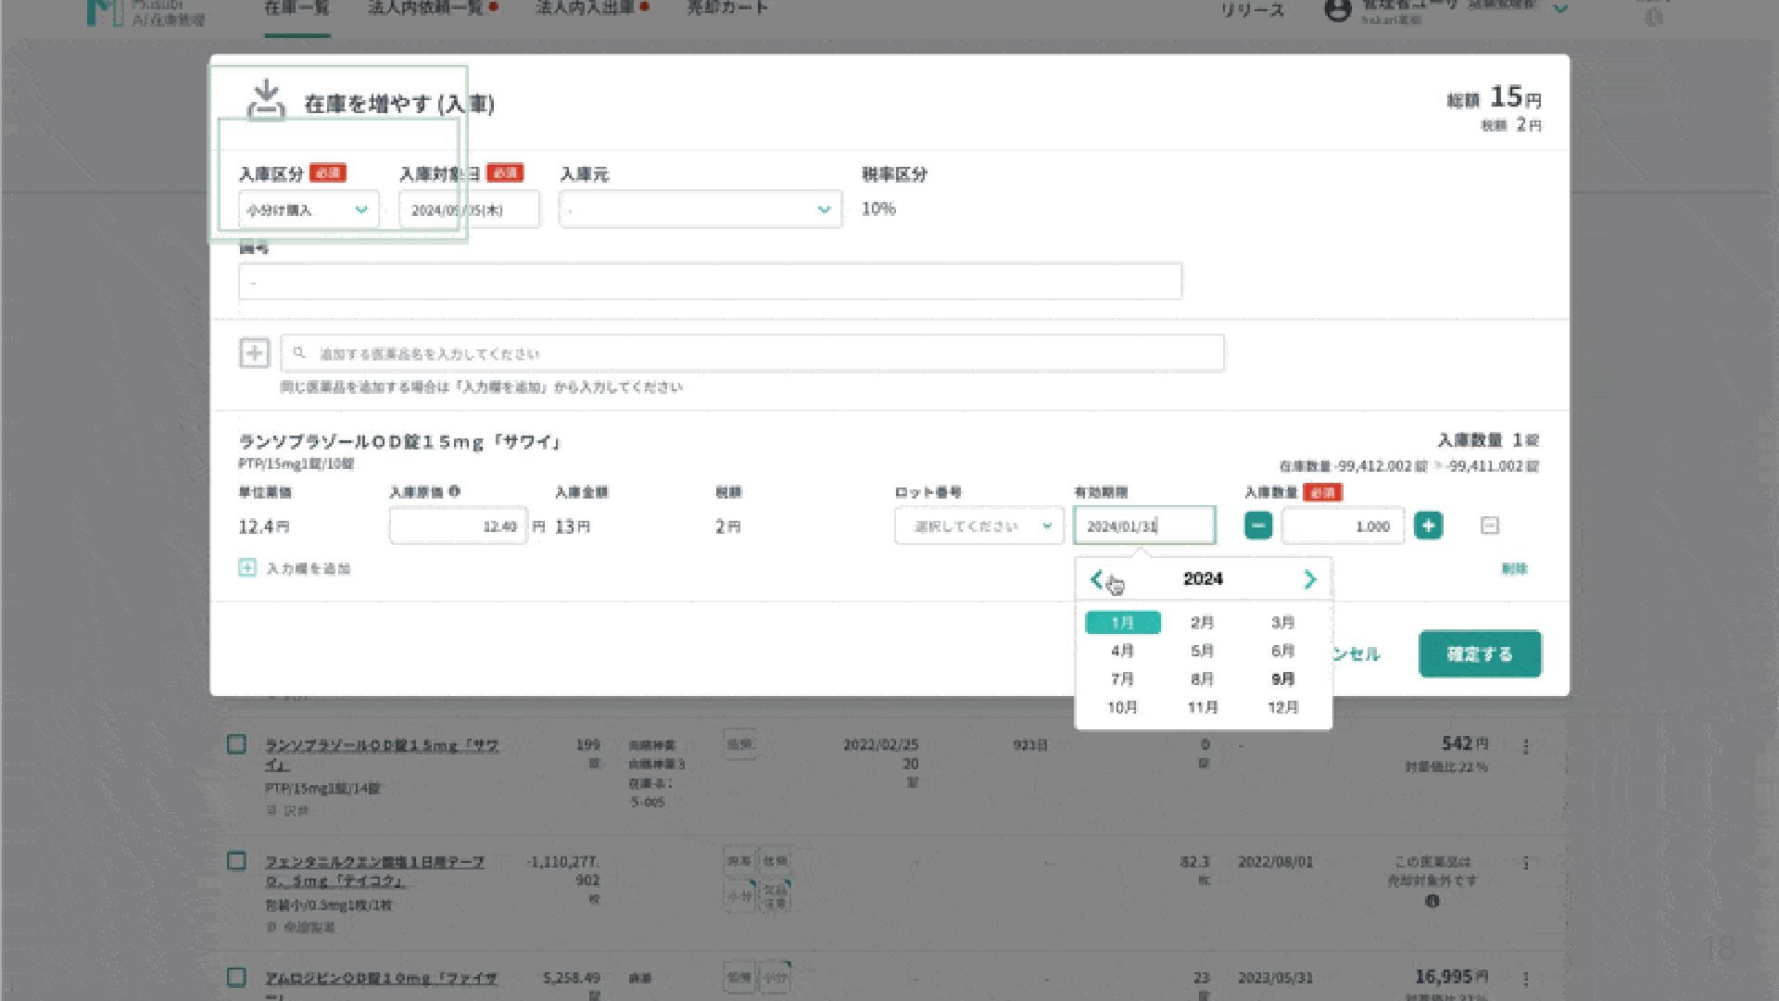Open アムロジピンOD錠 link in background list

coord(382,984)
